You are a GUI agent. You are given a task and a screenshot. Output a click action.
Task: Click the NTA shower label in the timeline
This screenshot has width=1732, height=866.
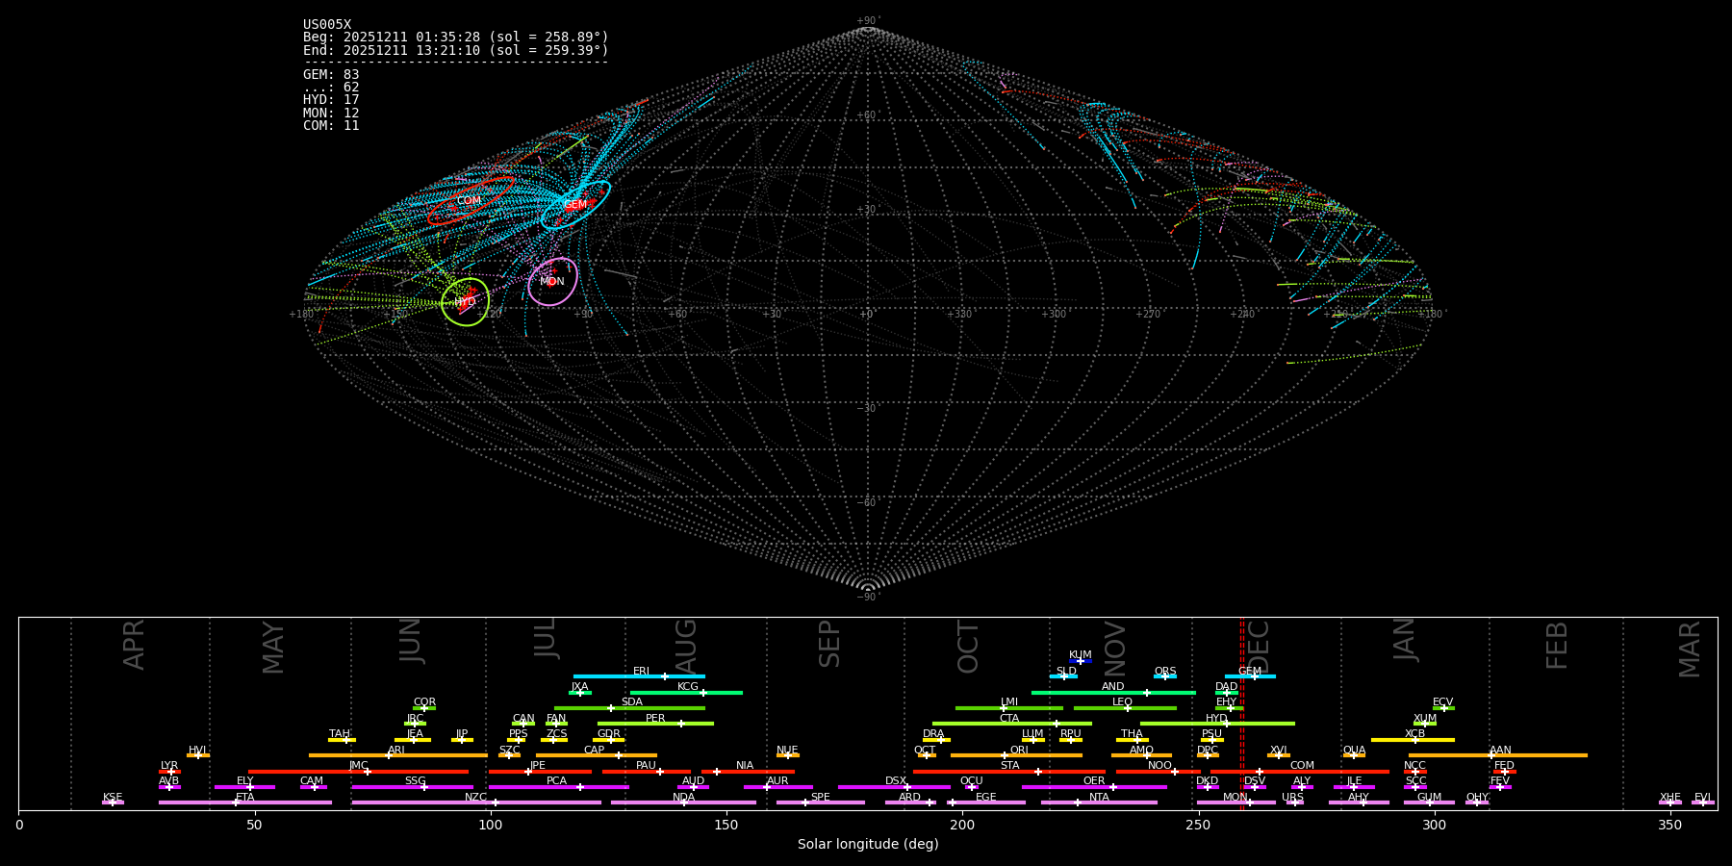1099,798
